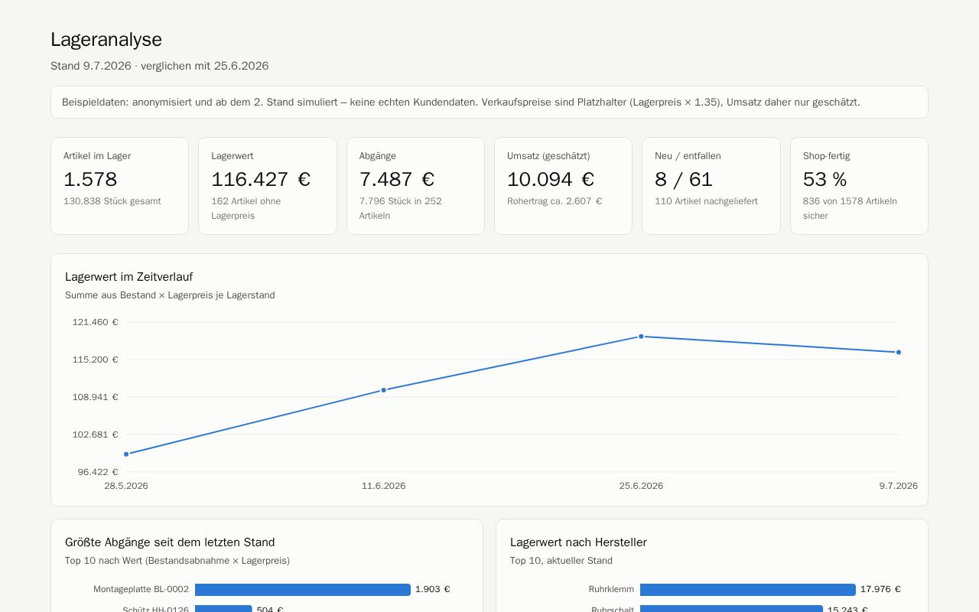This screenshot has width=979, height=612.
Task: Click the 1.903 € bar value
Action: point(433,590)
